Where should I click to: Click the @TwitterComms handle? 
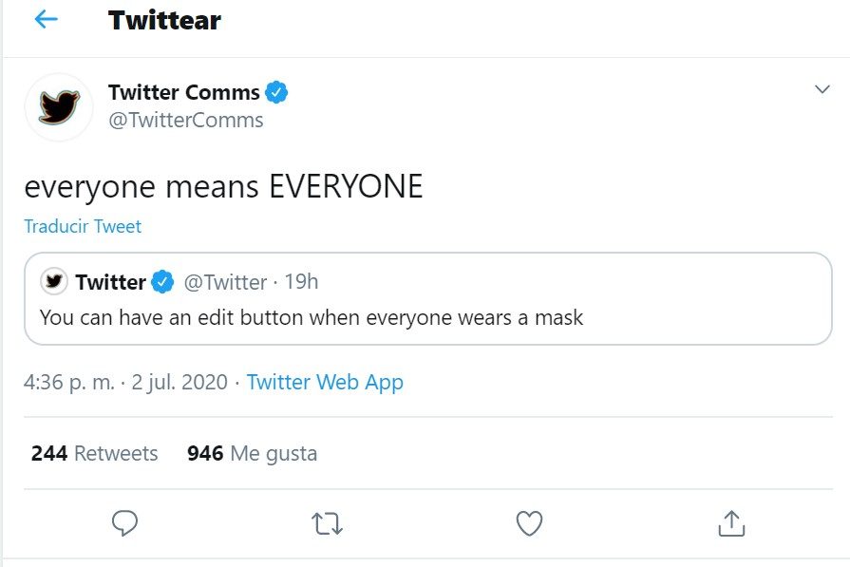[186, 121]
